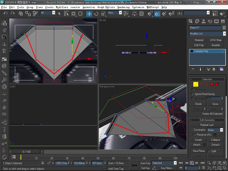Click the time slider 0 / 100 handle
The height and width of the screenshot is (171, 228).
click(26, 152)
